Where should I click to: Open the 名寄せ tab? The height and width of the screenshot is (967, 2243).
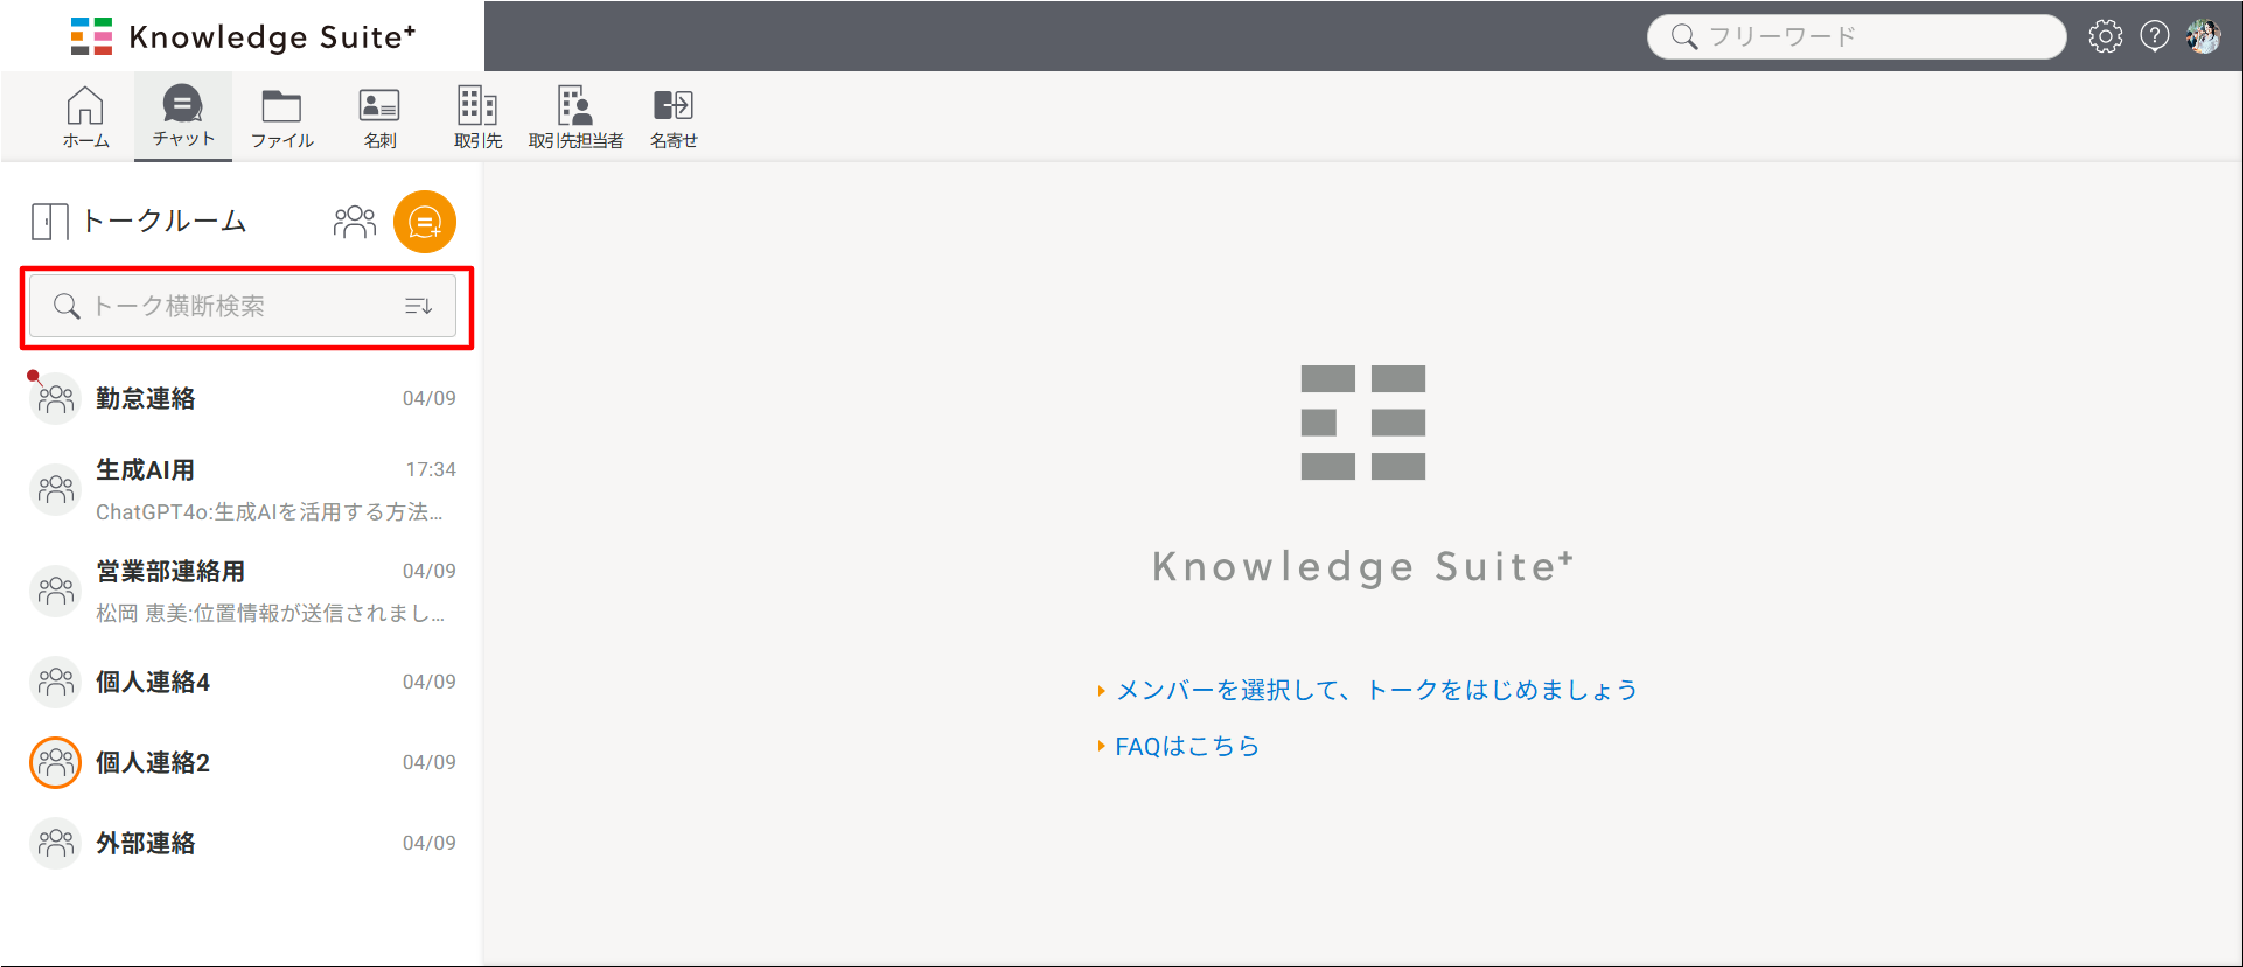click(x=673, y=117)
